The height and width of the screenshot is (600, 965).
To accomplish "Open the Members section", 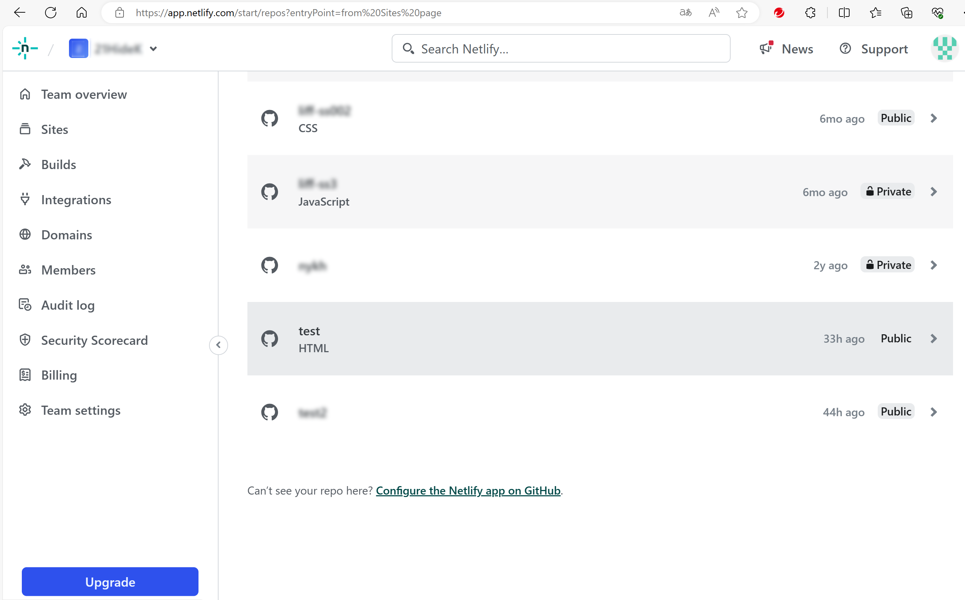I will click(68, 270).
